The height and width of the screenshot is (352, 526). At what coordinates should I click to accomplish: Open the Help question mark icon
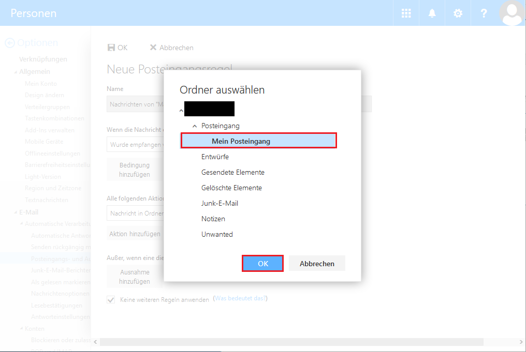pos(484,13)
